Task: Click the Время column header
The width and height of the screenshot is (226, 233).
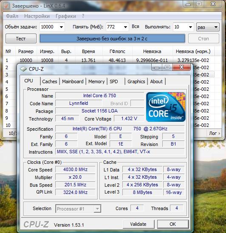Action: click(x=88, y=51)
